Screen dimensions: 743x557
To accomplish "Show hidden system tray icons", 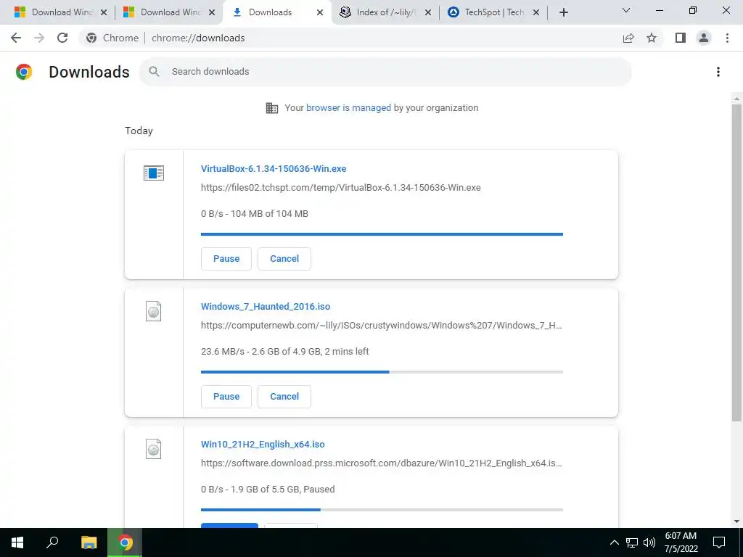I will 614,542.
